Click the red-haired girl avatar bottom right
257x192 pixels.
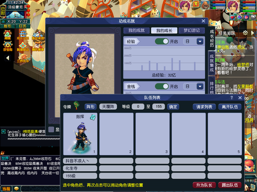250,166
